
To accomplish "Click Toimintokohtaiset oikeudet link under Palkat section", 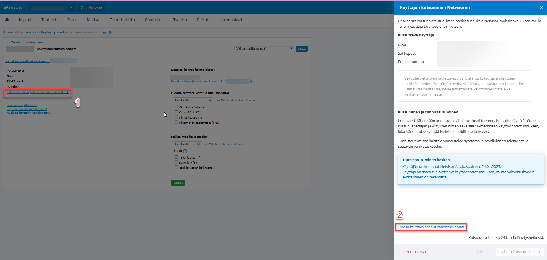I will (224, 145).
